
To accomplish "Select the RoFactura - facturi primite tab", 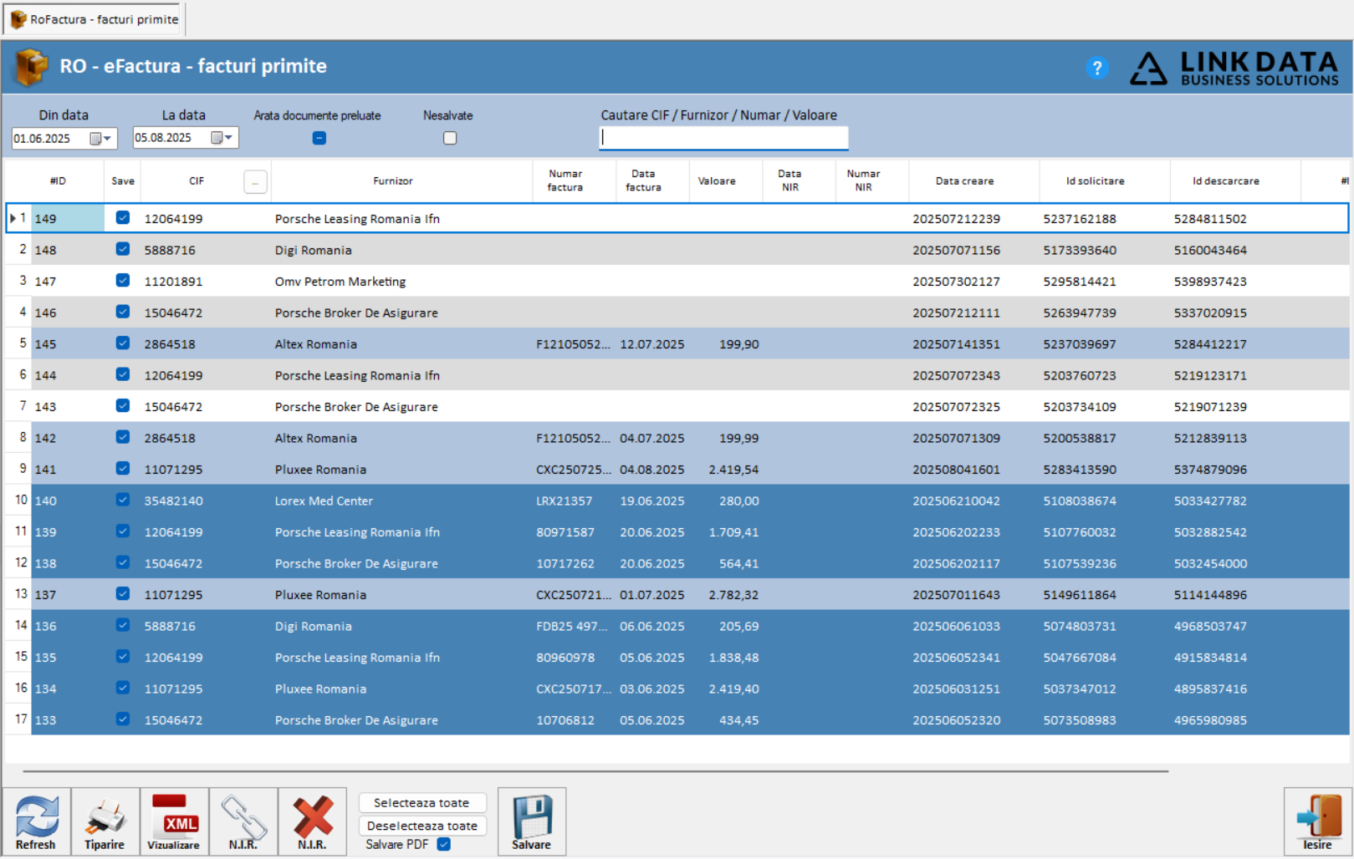I will (x=95, y=19).
